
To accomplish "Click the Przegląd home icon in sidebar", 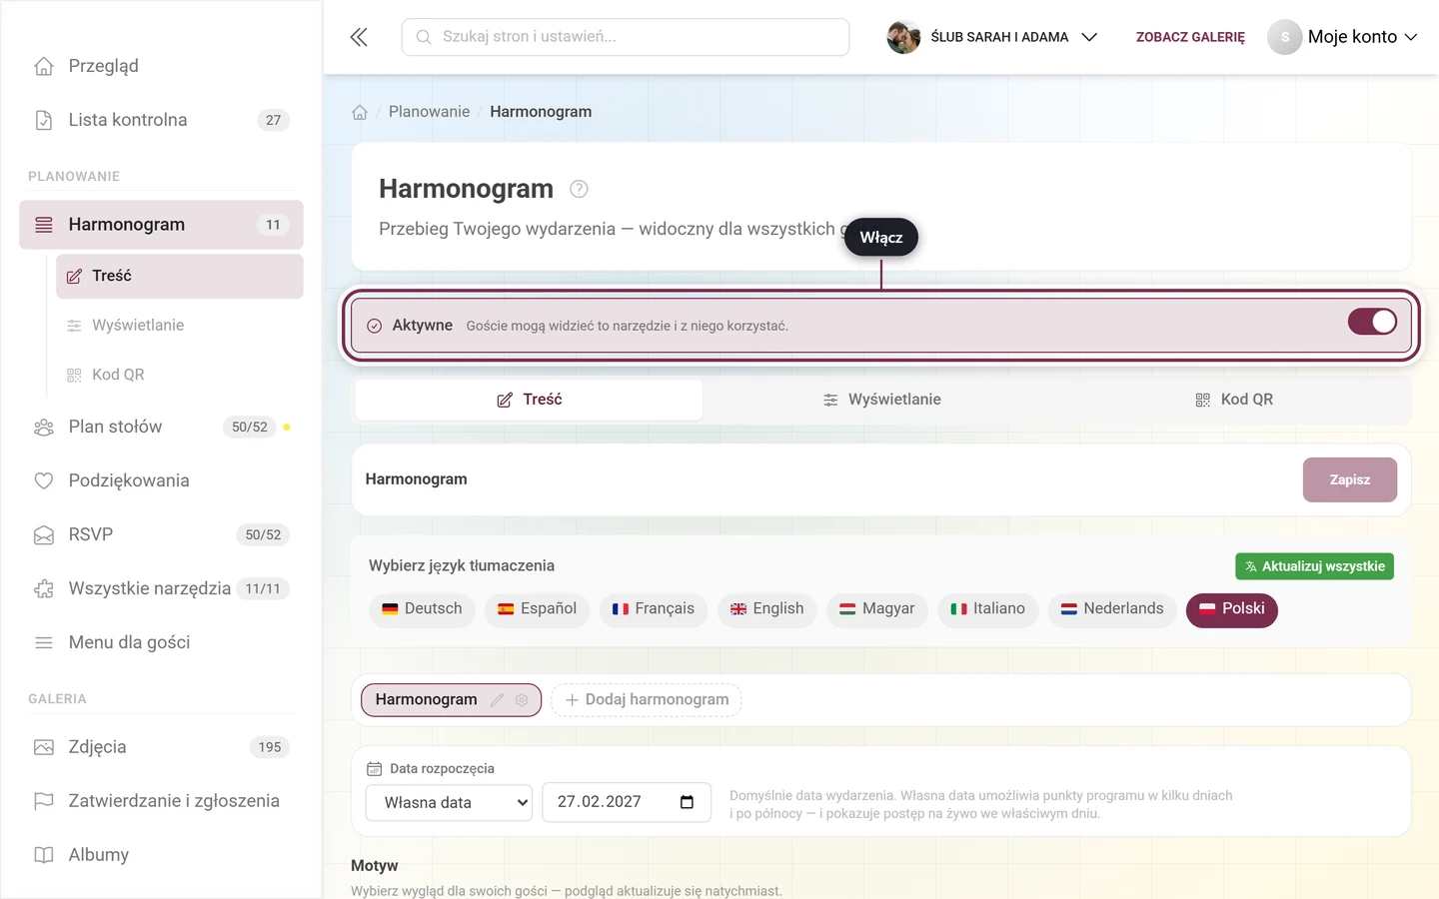I will (x=44, y=66).
